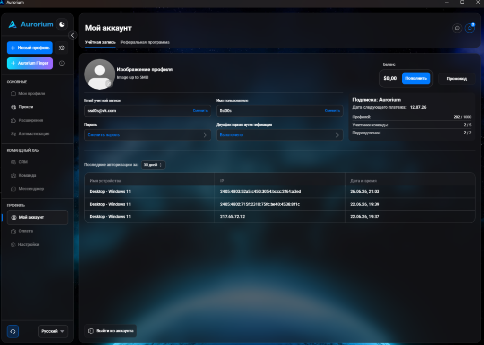Edit the profile picture with the pencil icon

pyautogui.click(x=109, y=84)
